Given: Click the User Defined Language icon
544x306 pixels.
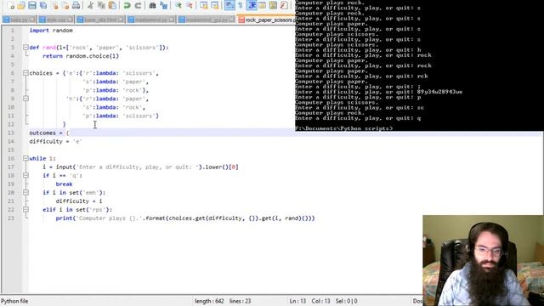Looking at the screenshot, I should coord(263,5).
